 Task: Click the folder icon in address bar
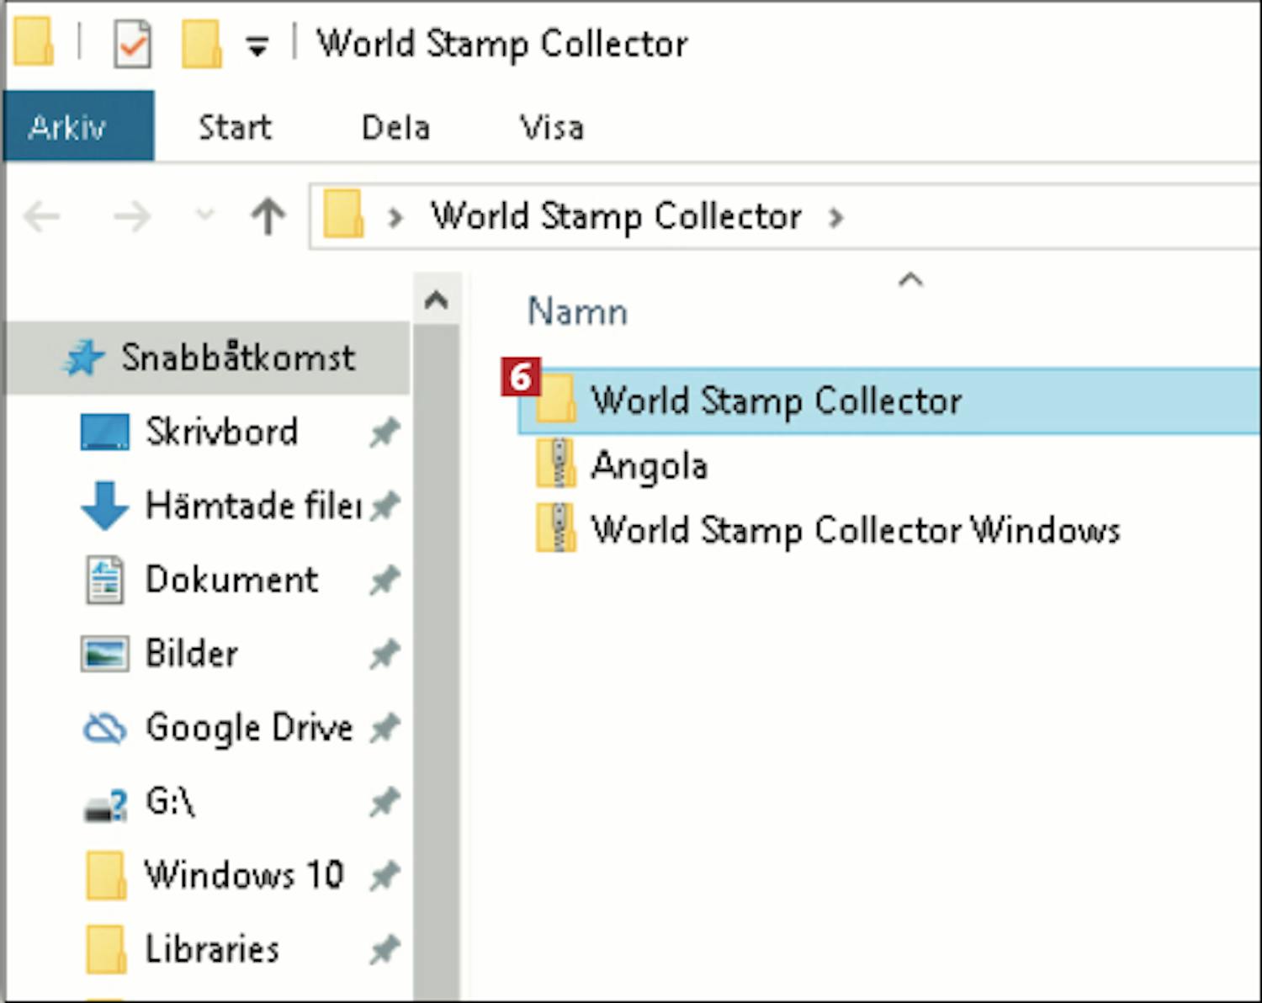point(343,214)
